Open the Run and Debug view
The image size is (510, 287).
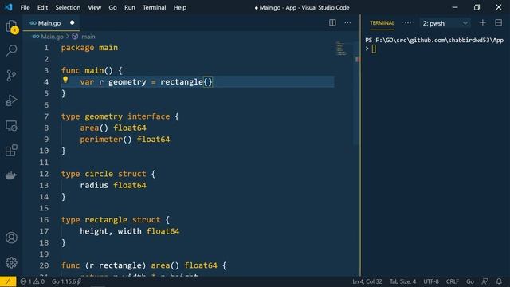click(x=11, y=100)
